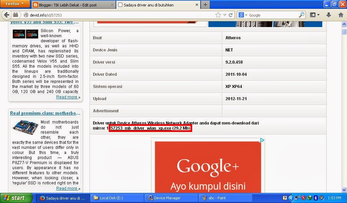Open the Downloads arrow button
The height and width of the screenshot is (203, 347).
coord(329,15)
